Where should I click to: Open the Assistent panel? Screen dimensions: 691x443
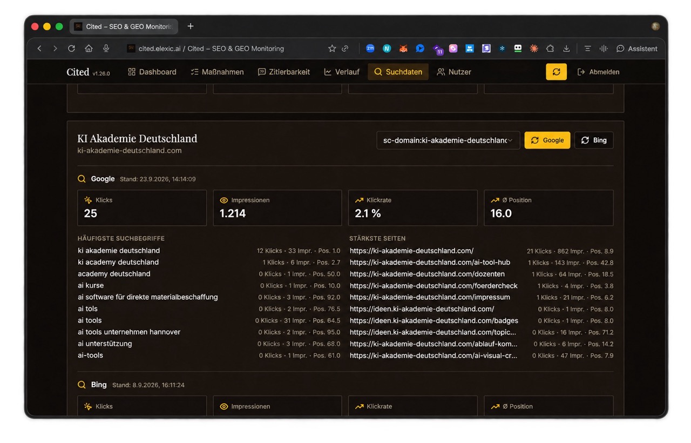click(637, 49)
